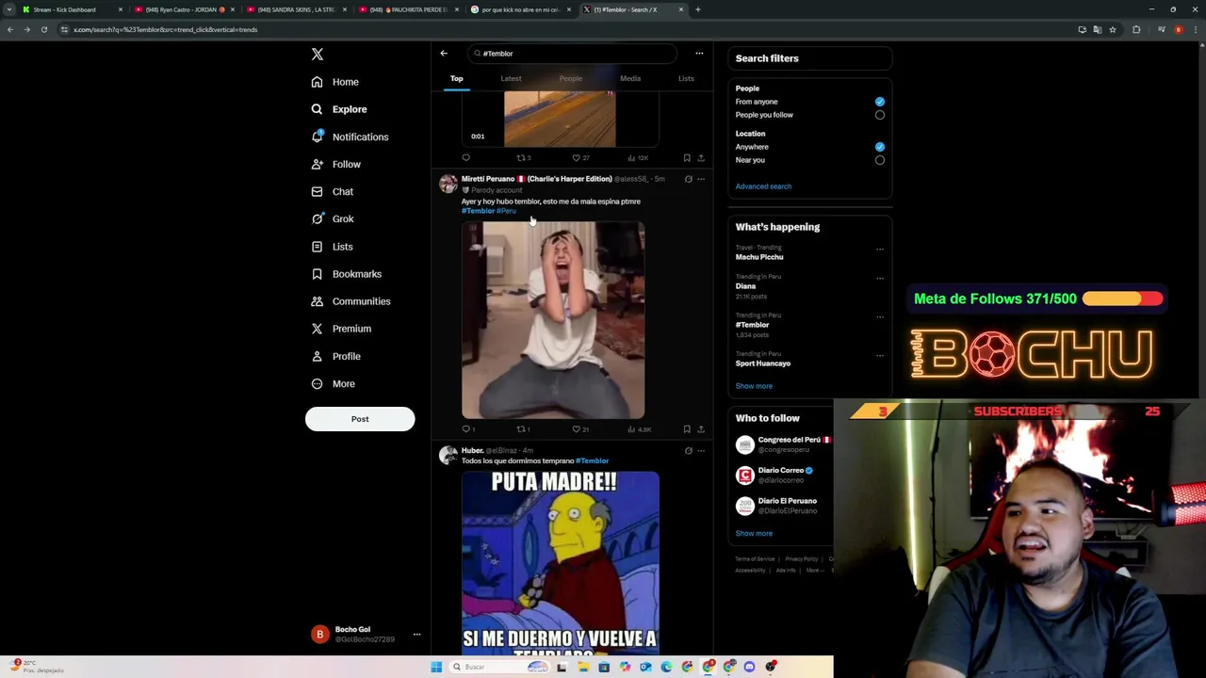The height and width of the screenshot is (678, 1206).
Task: Share the video post showing 0:01
Action: pos(701,158)
